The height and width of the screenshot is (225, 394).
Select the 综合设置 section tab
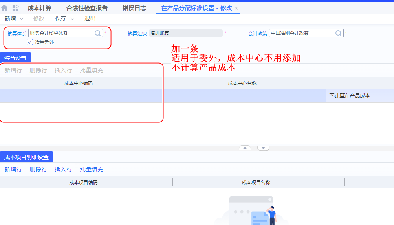[x=16, y=58]
